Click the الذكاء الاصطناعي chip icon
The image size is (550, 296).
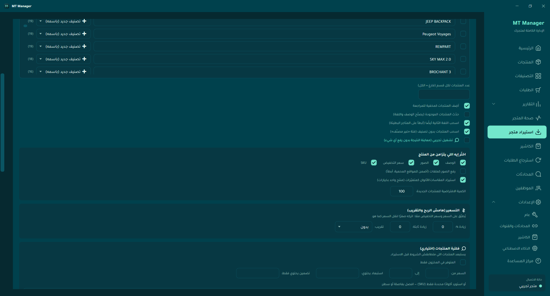coord(535,248)
